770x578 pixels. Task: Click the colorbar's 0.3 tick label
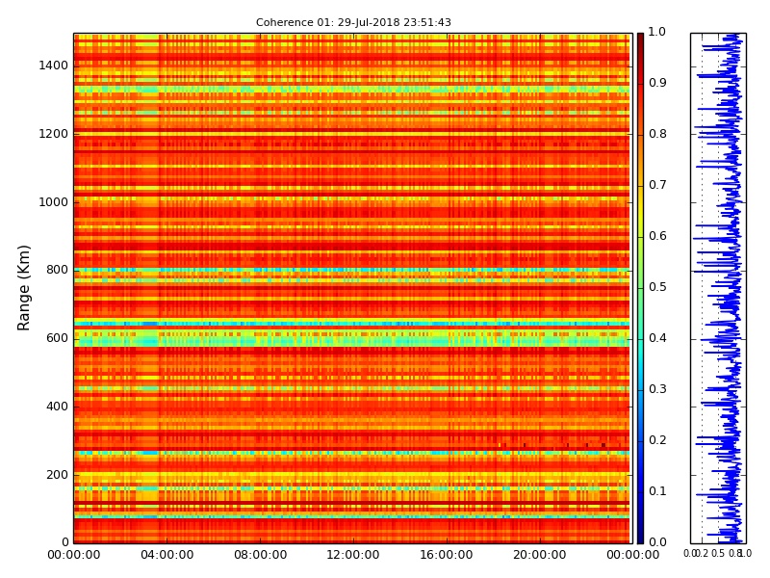[657, 389]
